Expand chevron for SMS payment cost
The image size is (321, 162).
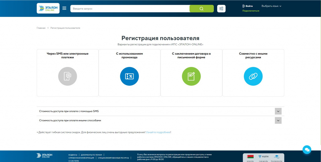coord(278,111)
